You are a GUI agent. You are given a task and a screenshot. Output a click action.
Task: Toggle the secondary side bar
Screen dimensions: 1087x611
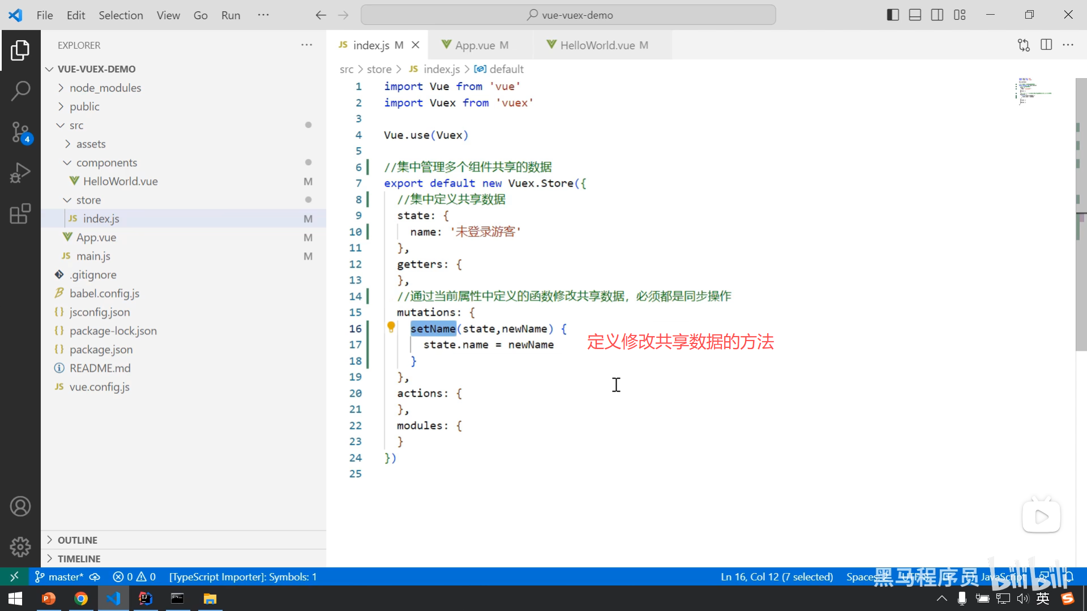pos(937,15)
